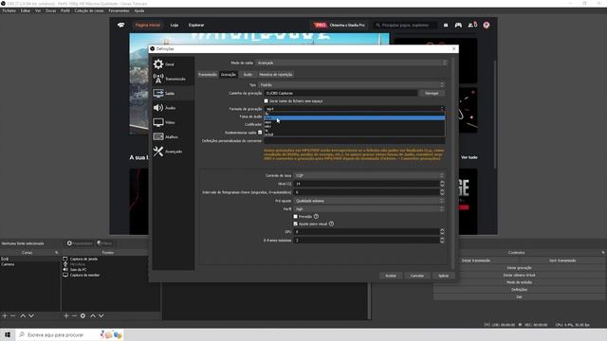
Task: Remove scene with minus icon in Cenas
Action: click(12, 315)
